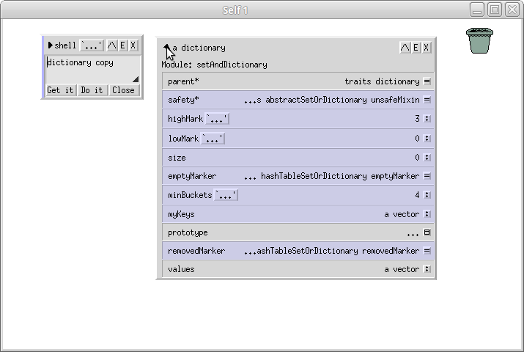
Task: Collapse the dictionary outliner triangle
Action: pyautogui.click(x=166, y=47)
